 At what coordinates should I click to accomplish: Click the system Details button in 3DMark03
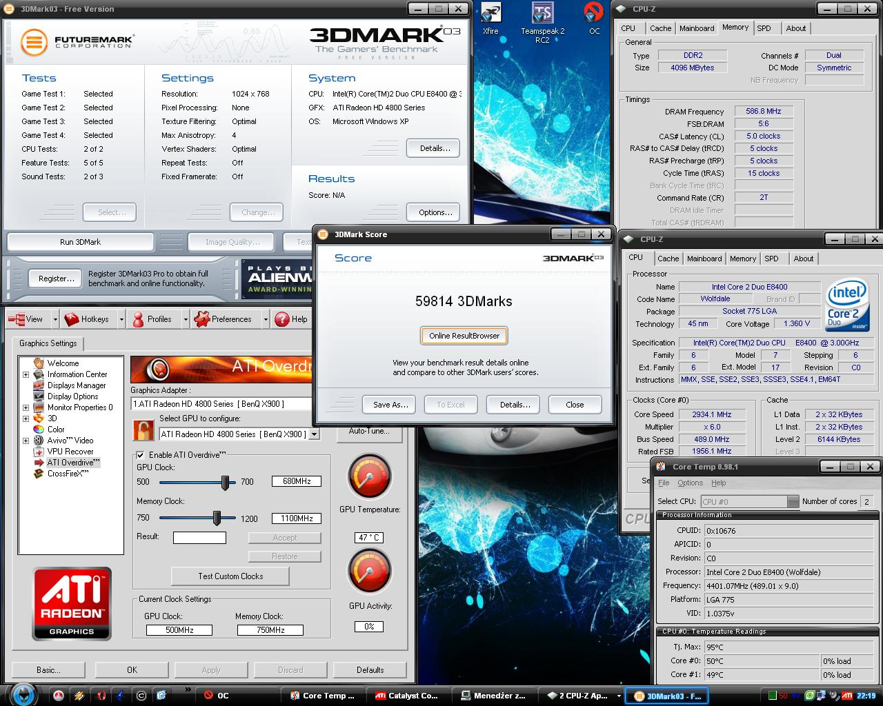(435, 148)
